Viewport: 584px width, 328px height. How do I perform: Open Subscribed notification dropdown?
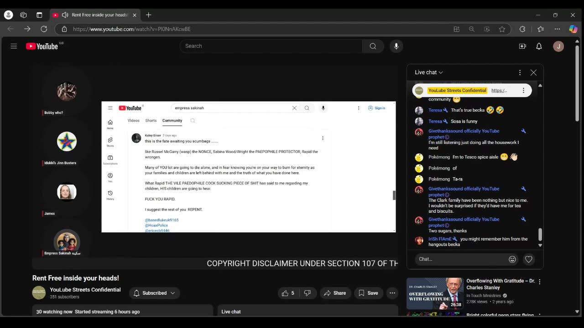[154, 293]
